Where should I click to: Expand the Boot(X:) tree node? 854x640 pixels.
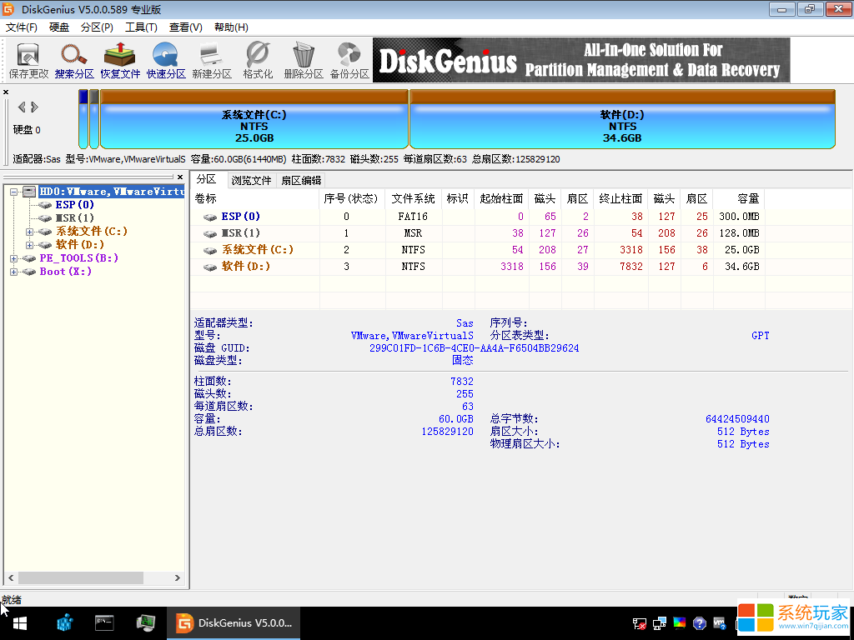[13, 272]
